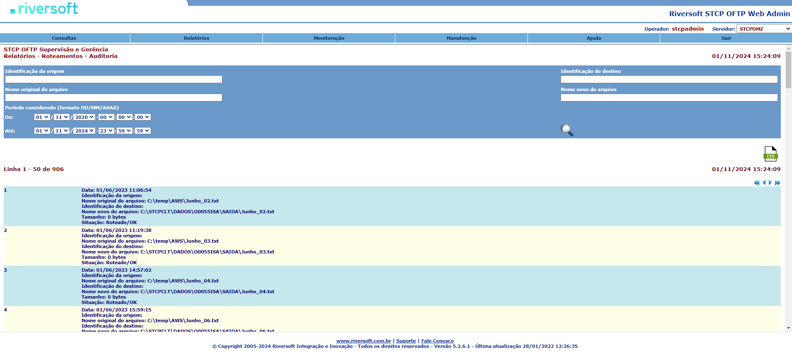792x352 pixels.
Task: Click 'Situação: Roteado/OK' in row 1
Action: click(109, 222)
